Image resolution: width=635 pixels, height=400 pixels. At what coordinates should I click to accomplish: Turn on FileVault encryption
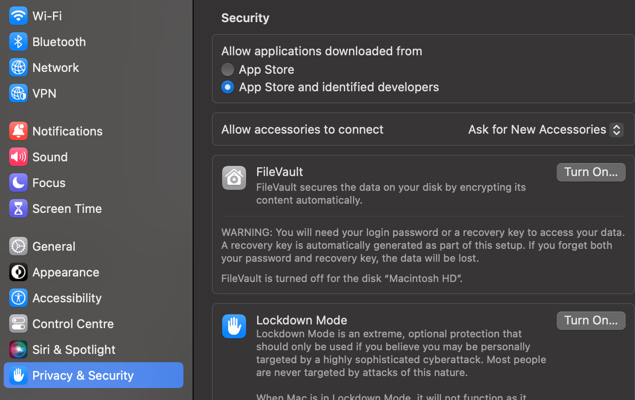tap(591, 172)
